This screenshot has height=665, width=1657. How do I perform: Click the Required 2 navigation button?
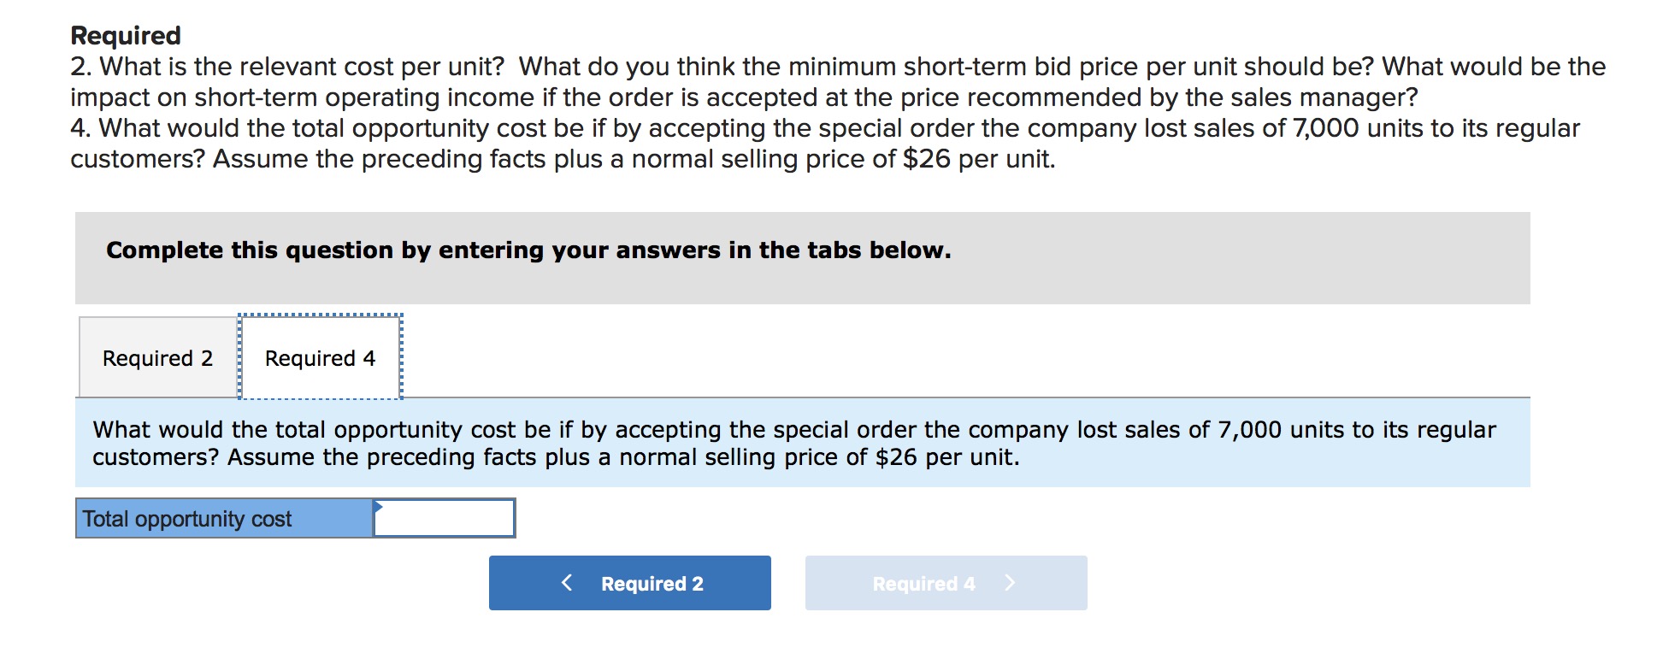pos(629,583)
